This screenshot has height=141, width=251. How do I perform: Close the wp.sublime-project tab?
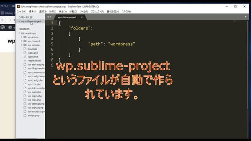82,17
